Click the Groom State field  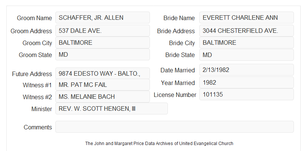pos(102,54)
